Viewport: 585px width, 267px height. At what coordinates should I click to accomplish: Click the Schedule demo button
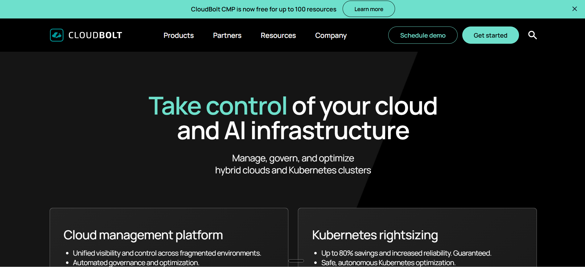pyautogui.click(x=423, y=35)
